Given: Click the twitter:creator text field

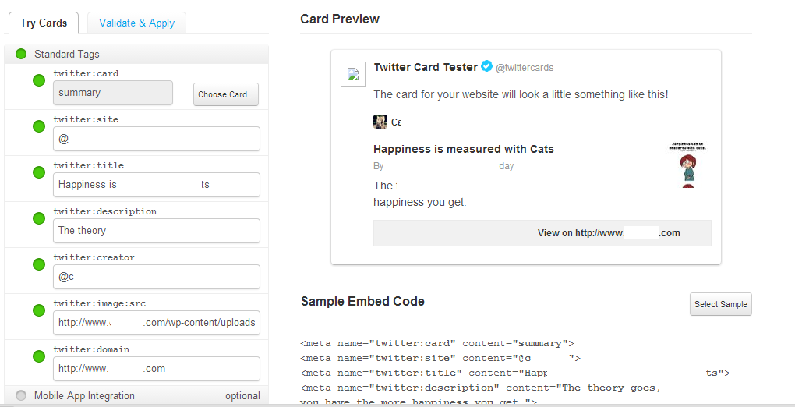Looking at the screenshot, I should [x=157, y=277].
